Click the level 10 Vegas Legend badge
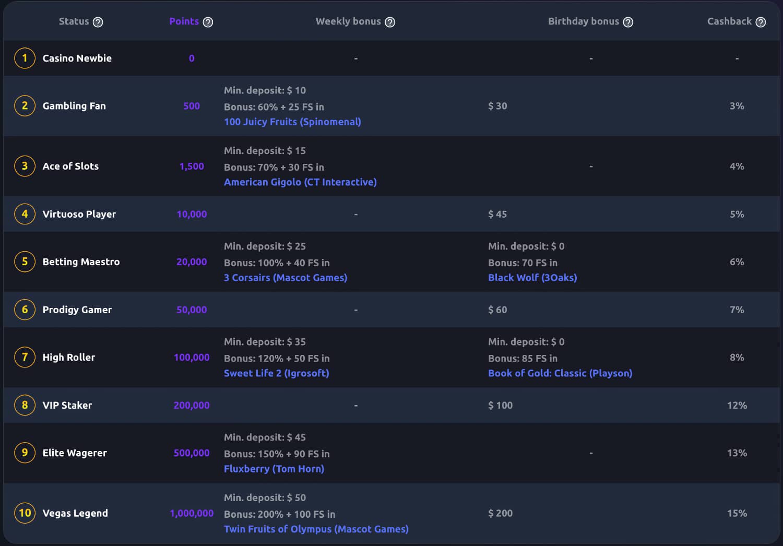The height and width of the screenshot is (546, 783). [25, 513]
